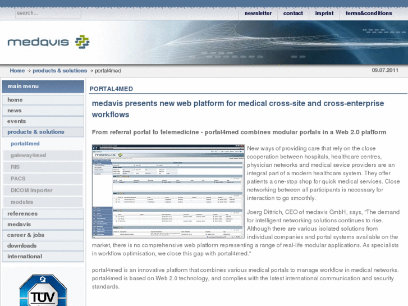Viewport: 408px width, 306px height.
Task: Click the PORTAL4MED section heading
Action: coord(111,89)
